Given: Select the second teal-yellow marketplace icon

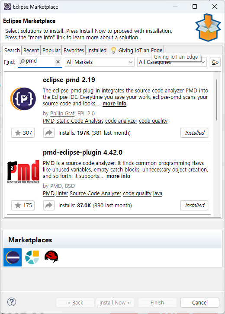Looking at the screenshot, I should point(32,257).
